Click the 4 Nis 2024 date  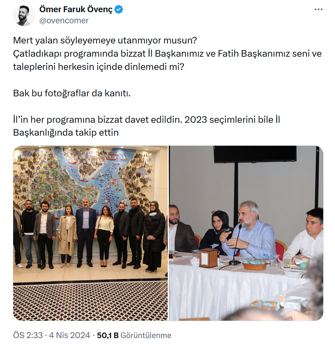tap(69, 335)
